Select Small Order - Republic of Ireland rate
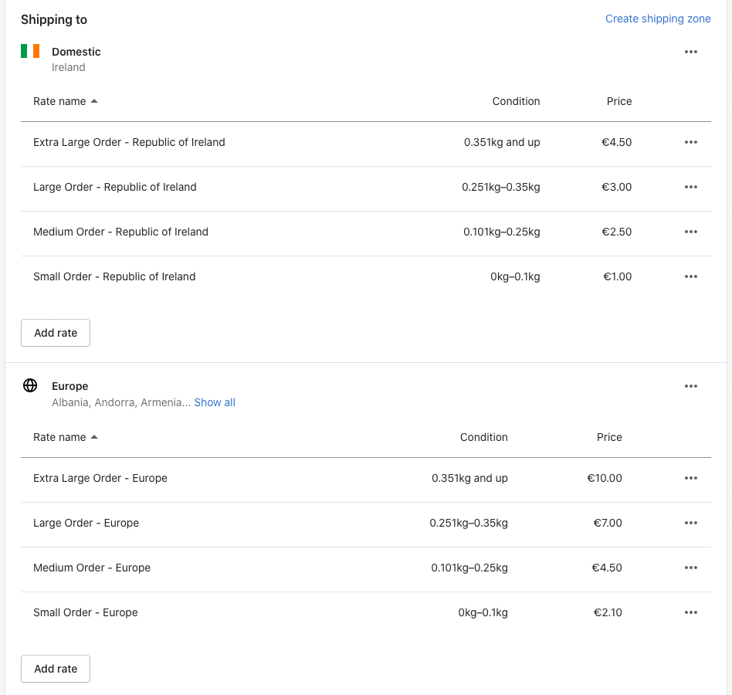This screenshot has width=732, height=695. pos(114,276)
